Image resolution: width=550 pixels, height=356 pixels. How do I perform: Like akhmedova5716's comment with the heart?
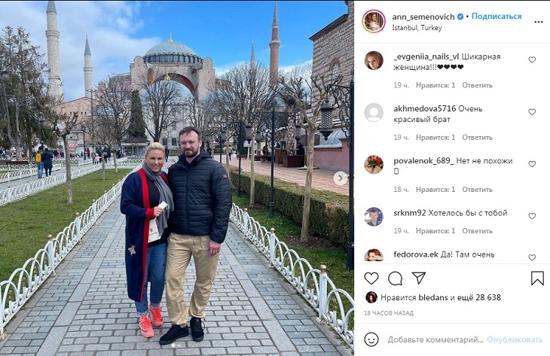[x=532, y=112]
